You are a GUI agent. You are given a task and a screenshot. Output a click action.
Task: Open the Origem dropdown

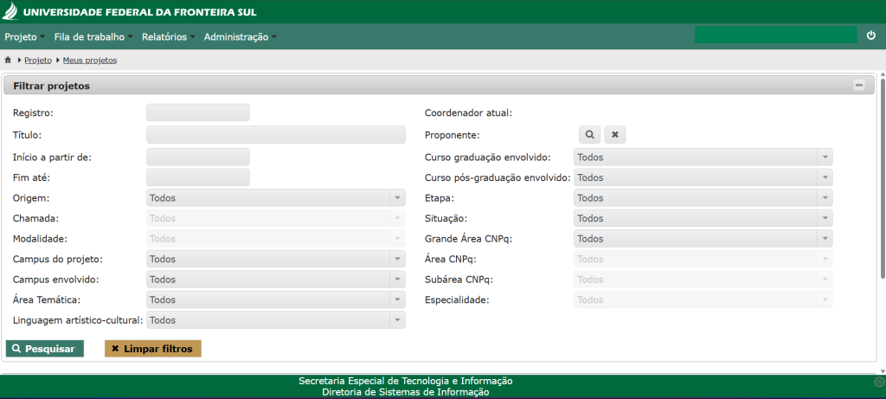tap(275, 198)
